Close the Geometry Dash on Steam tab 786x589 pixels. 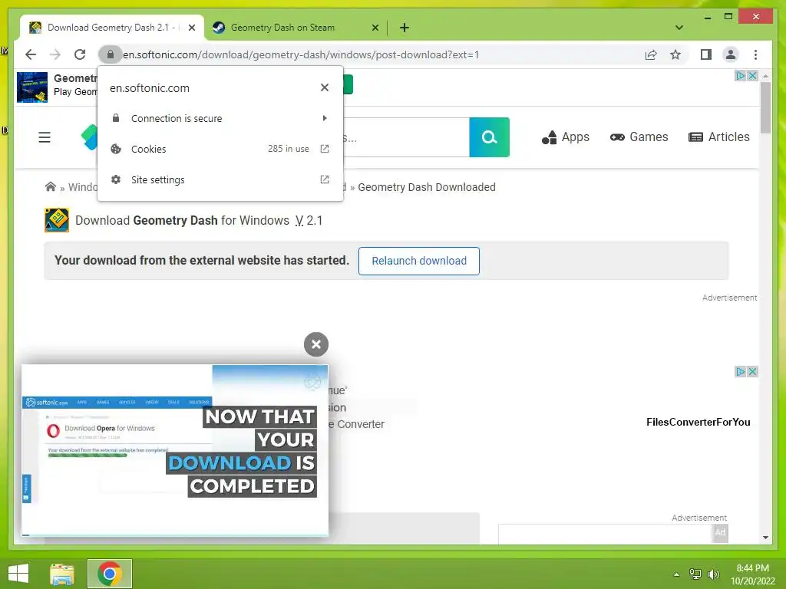375,28
